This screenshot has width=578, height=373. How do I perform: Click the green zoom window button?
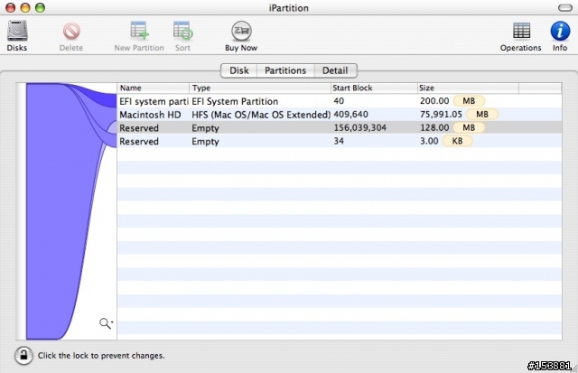[40, 7]
